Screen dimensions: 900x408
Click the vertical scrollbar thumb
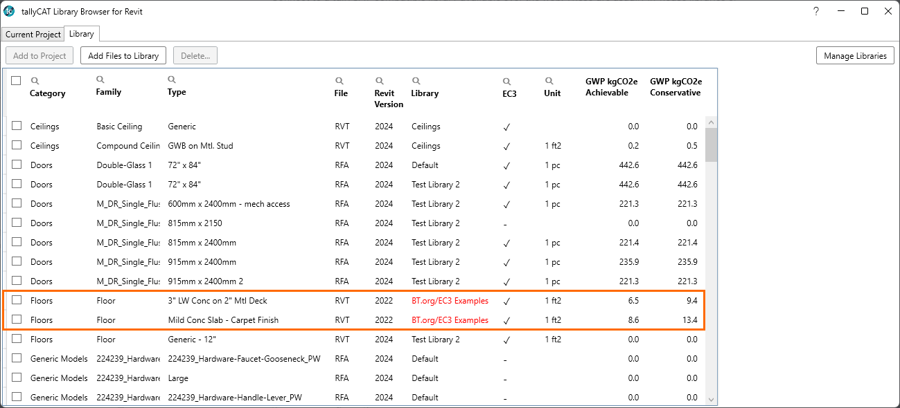(x=711, y=144)
